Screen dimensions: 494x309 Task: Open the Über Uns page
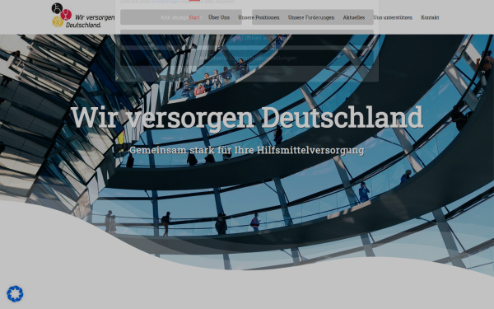pyautogui.click(x=219, y=17)
